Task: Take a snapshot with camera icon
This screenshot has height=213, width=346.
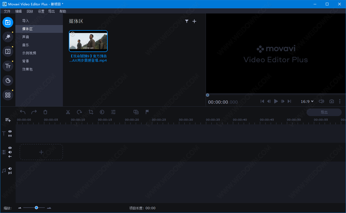Action: pyautogui.click(x=332, y=102)
